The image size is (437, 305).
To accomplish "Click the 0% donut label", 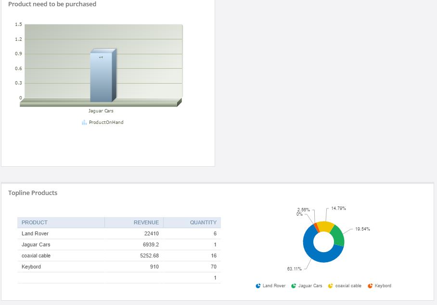I will point(299,214).
